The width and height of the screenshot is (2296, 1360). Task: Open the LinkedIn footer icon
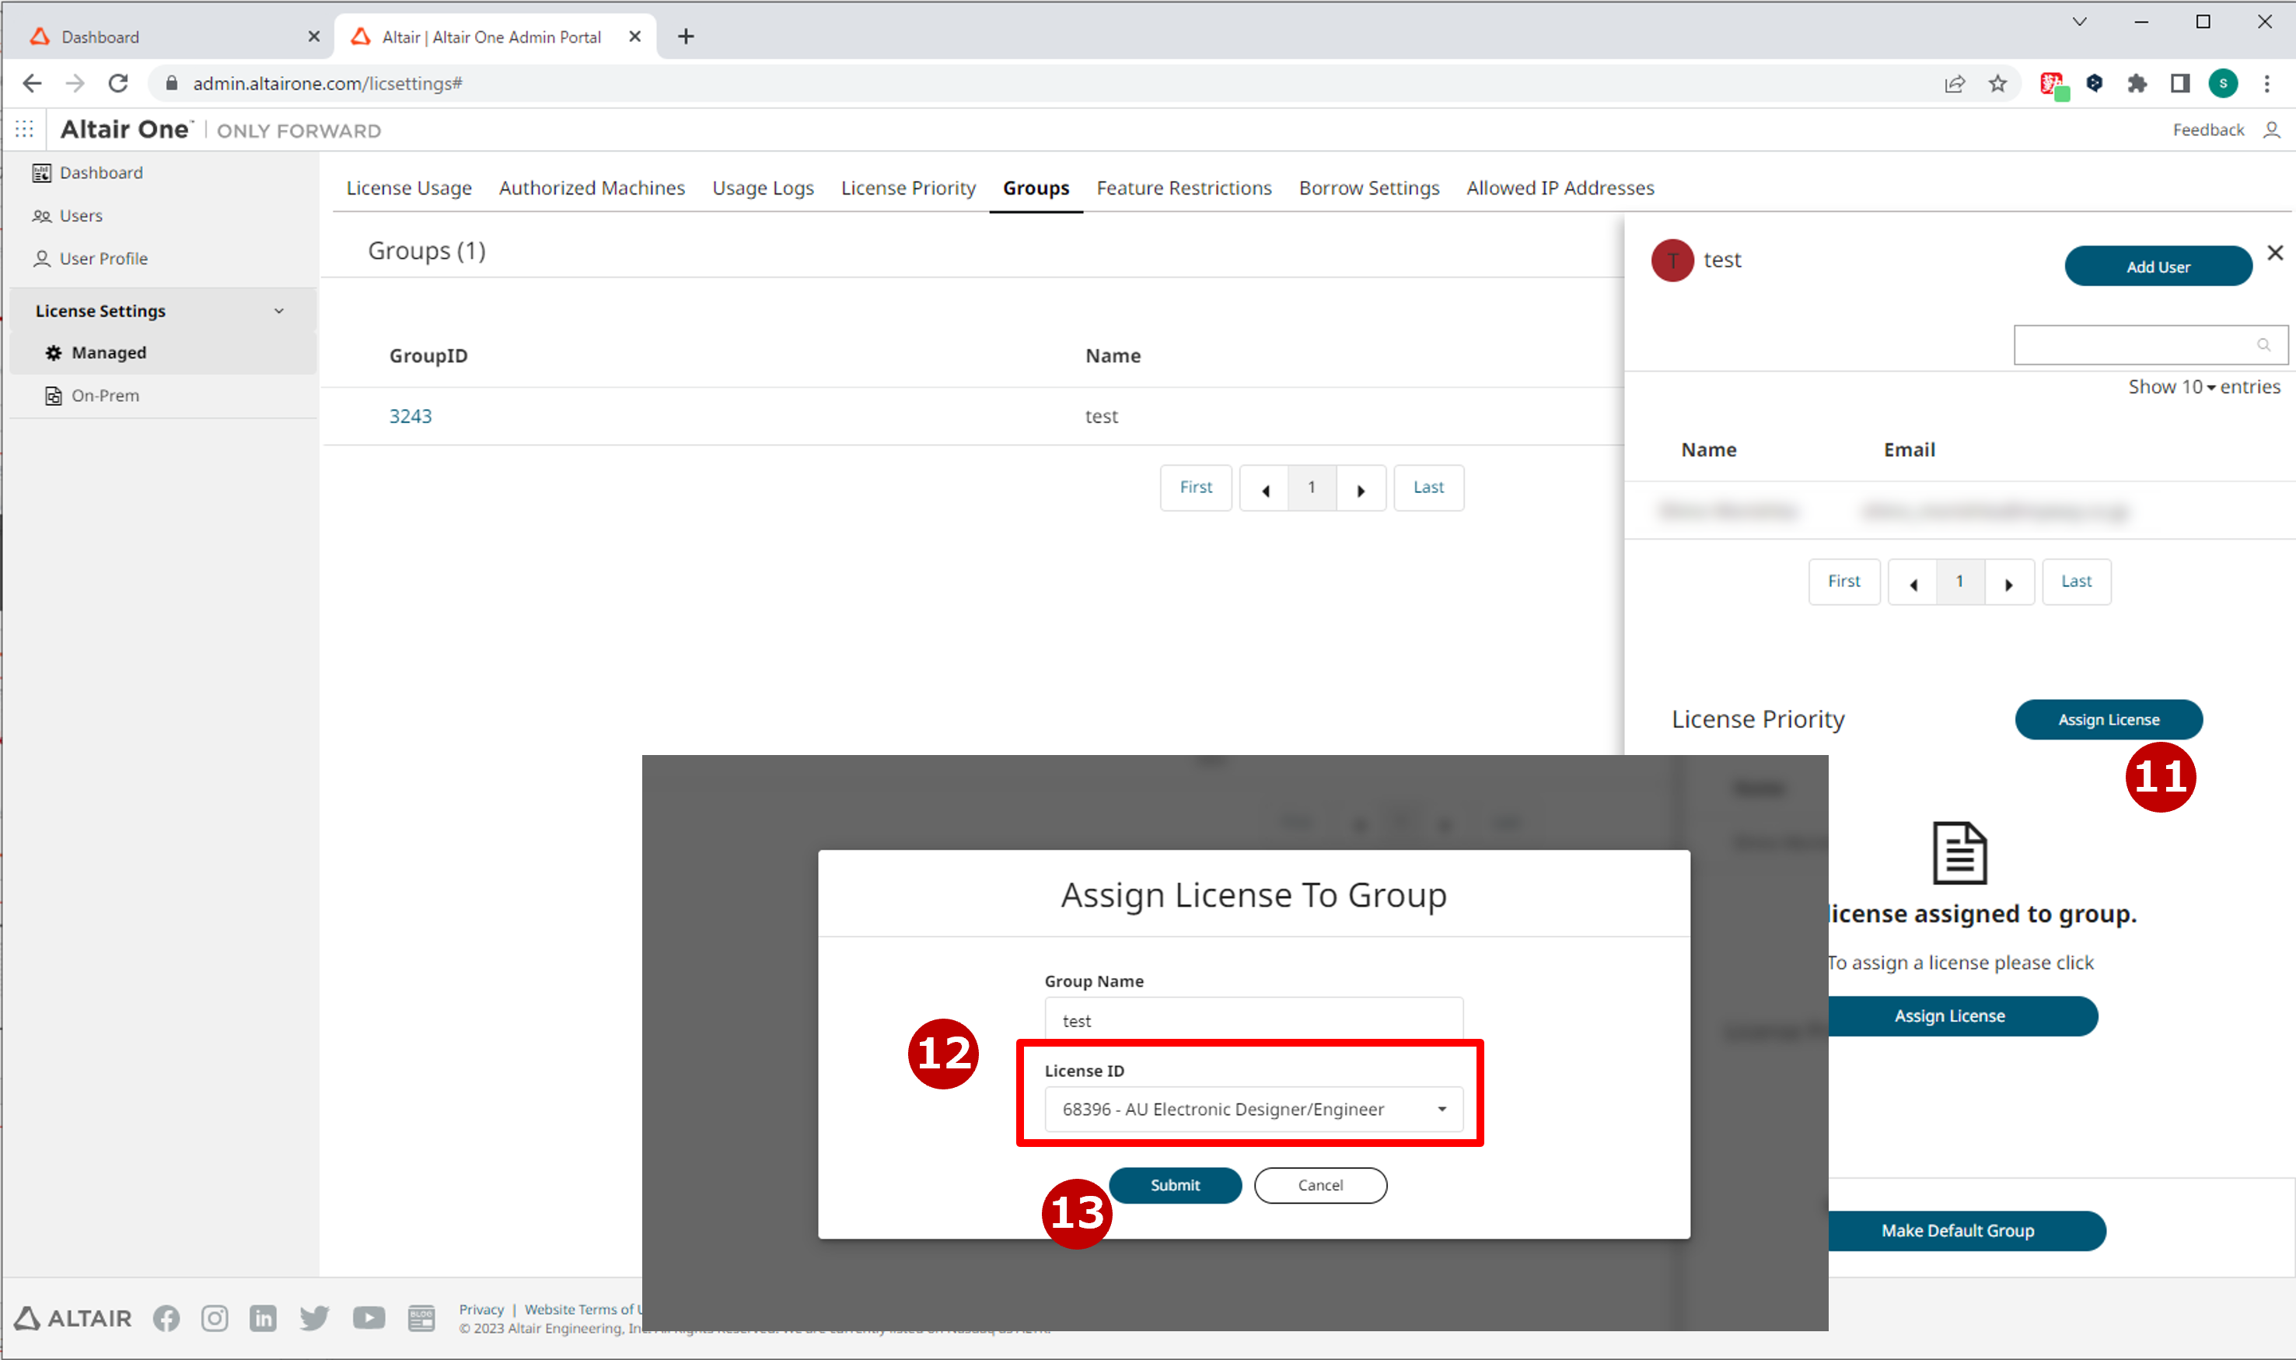tap(263, 1318)
